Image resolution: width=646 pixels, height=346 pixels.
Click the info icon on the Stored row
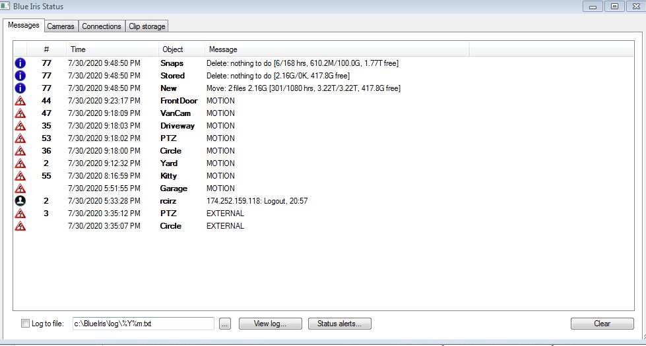click(20, 76)
